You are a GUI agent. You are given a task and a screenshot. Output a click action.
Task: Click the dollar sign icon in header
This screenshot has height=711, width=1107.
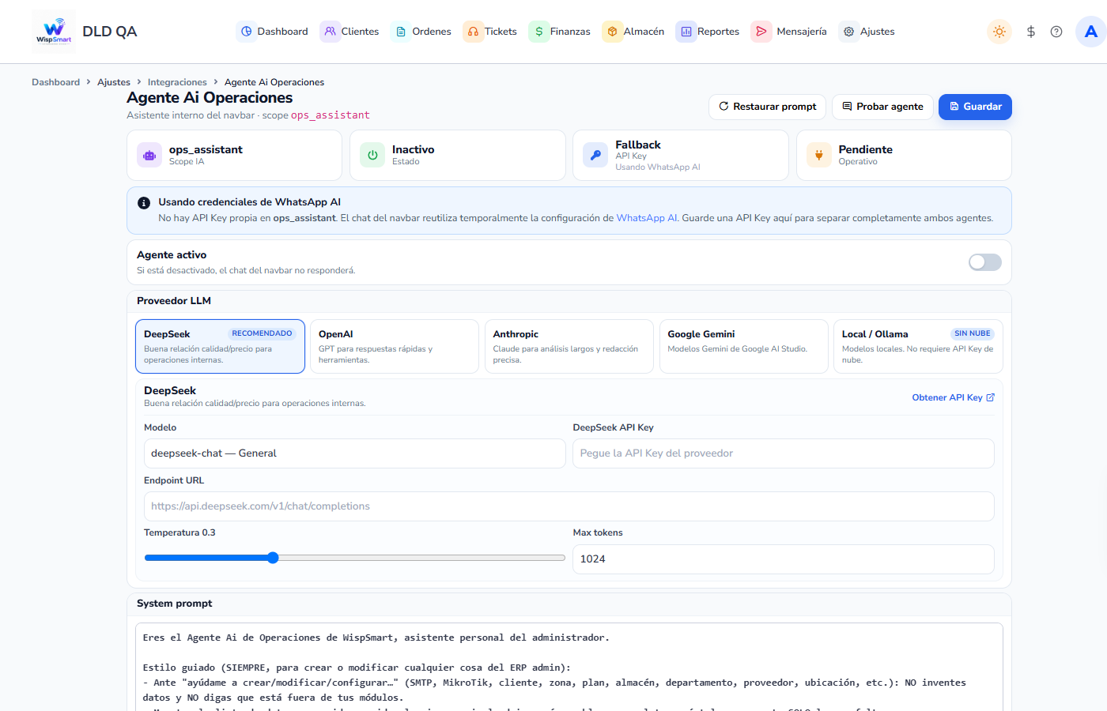pyautogui.click(x=1031, y=32)
